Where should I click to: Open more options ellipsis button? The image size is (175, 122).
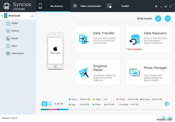pos(168,19)
